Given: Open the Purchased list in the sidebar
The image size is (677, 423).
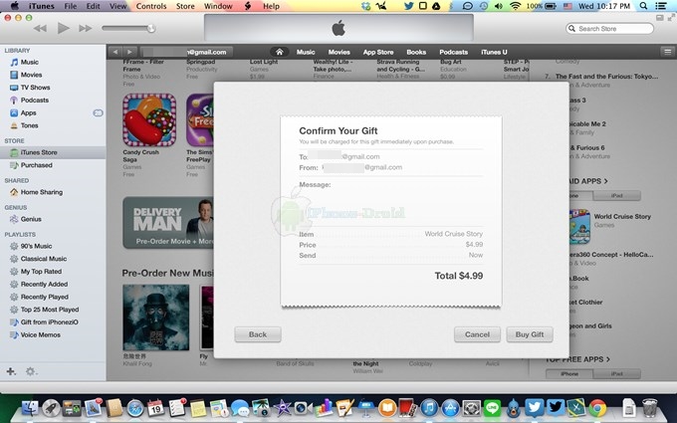Looking at the screenshot, I should [x=39, y=165].
